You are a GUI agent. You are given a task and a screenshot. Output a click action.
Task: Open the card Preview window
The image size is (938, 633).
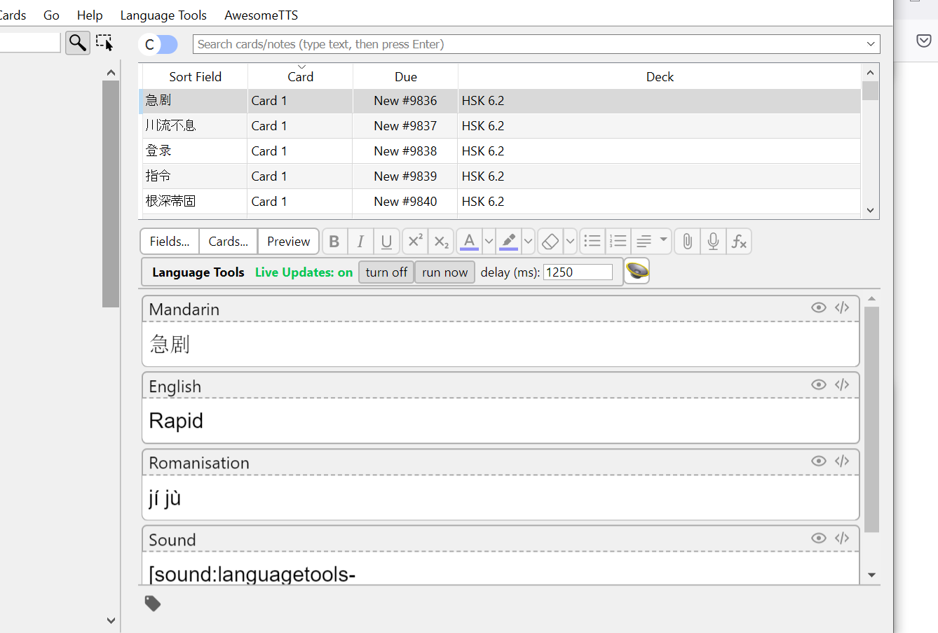[288, 241]
